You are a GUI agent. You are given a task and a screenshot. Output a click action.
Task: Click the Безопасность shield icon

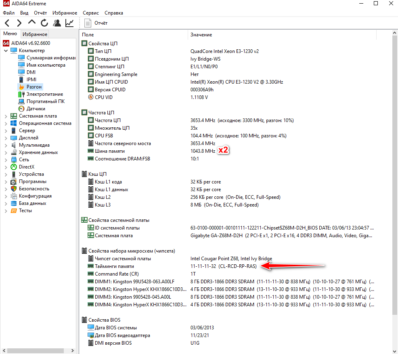click(x=14, y=189)
